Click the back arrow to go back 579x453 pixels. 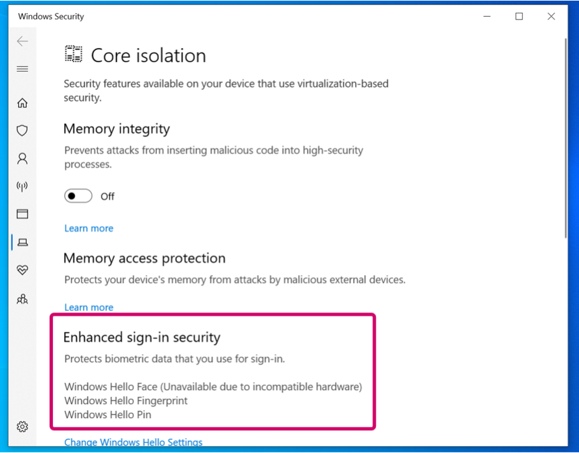(22, 41)
